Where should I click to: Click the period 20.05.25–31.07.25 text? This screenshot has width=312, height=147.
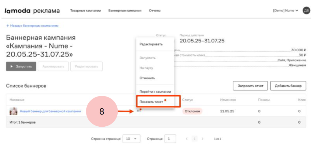pyautogui.click(x=202, y=41)
